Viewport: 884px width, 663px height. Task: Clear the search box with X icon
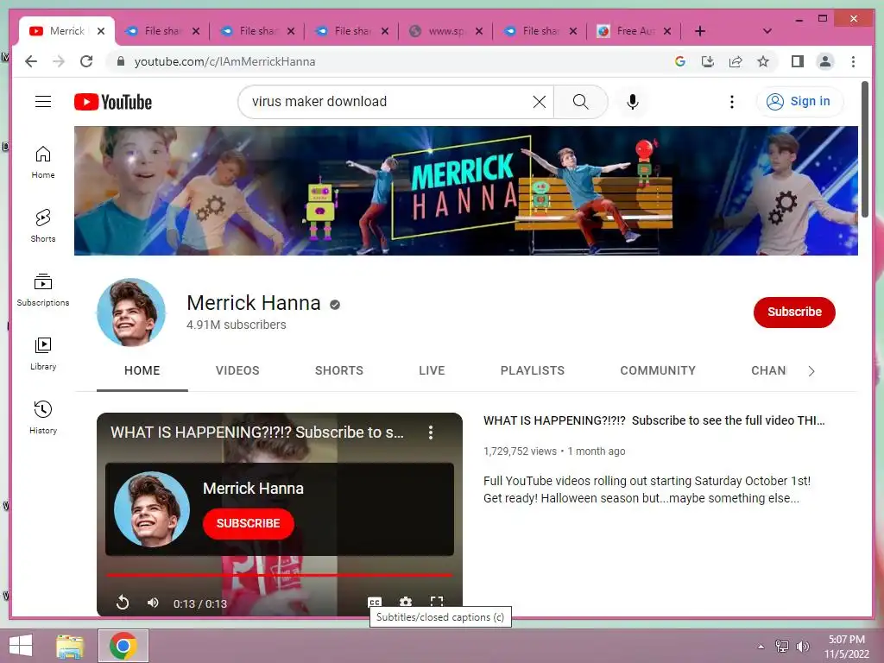(x=539, y=102)
